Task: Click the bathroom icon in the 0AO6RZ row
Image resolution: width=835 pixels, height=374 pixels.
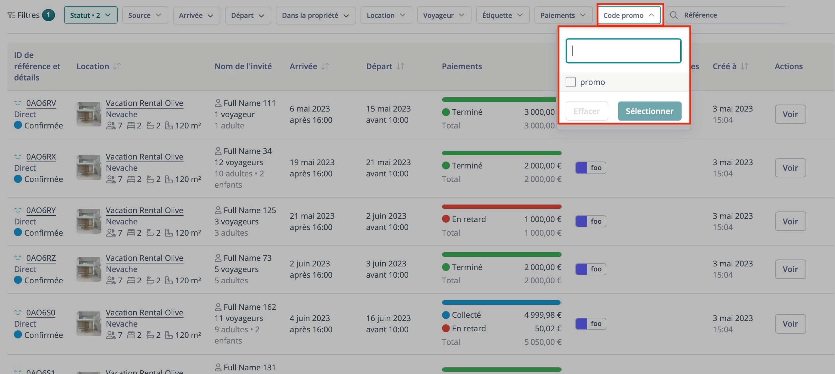Action: (x=151, y=280)
